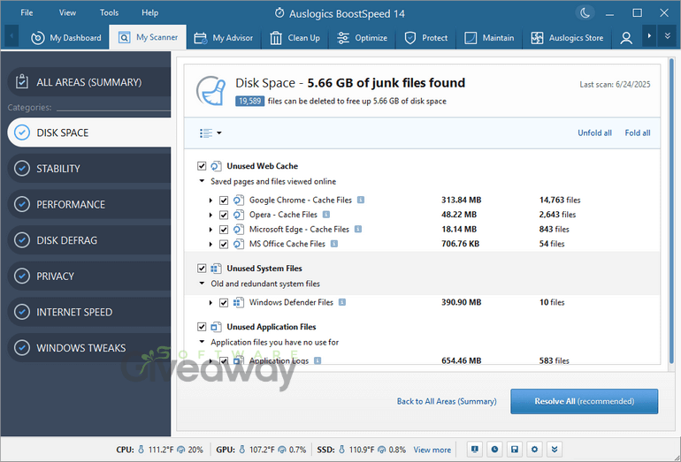Open settings gear icon in status bar

point(535,450)
